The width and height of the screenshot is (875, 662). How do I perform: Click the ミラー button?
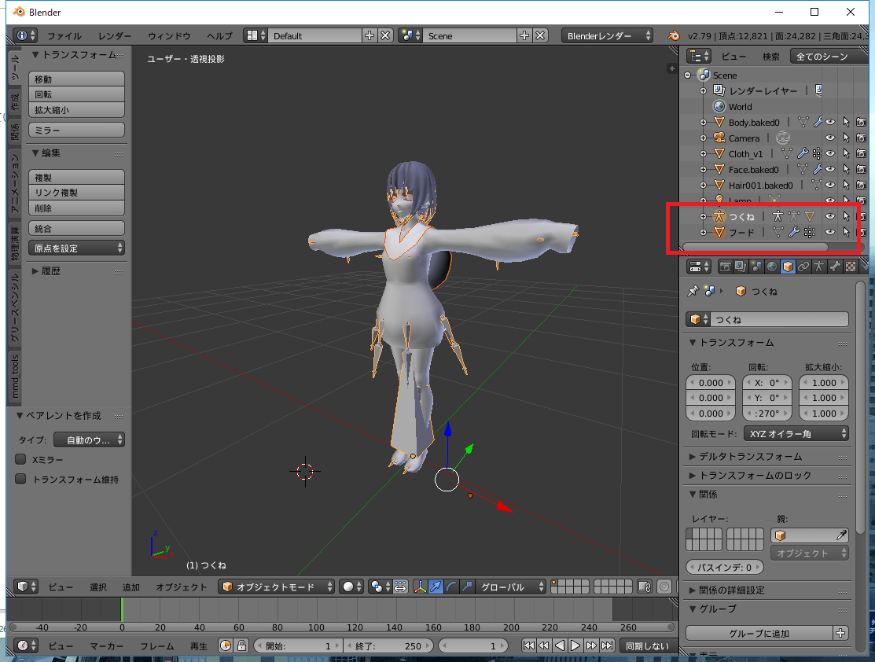pos(76,130)
